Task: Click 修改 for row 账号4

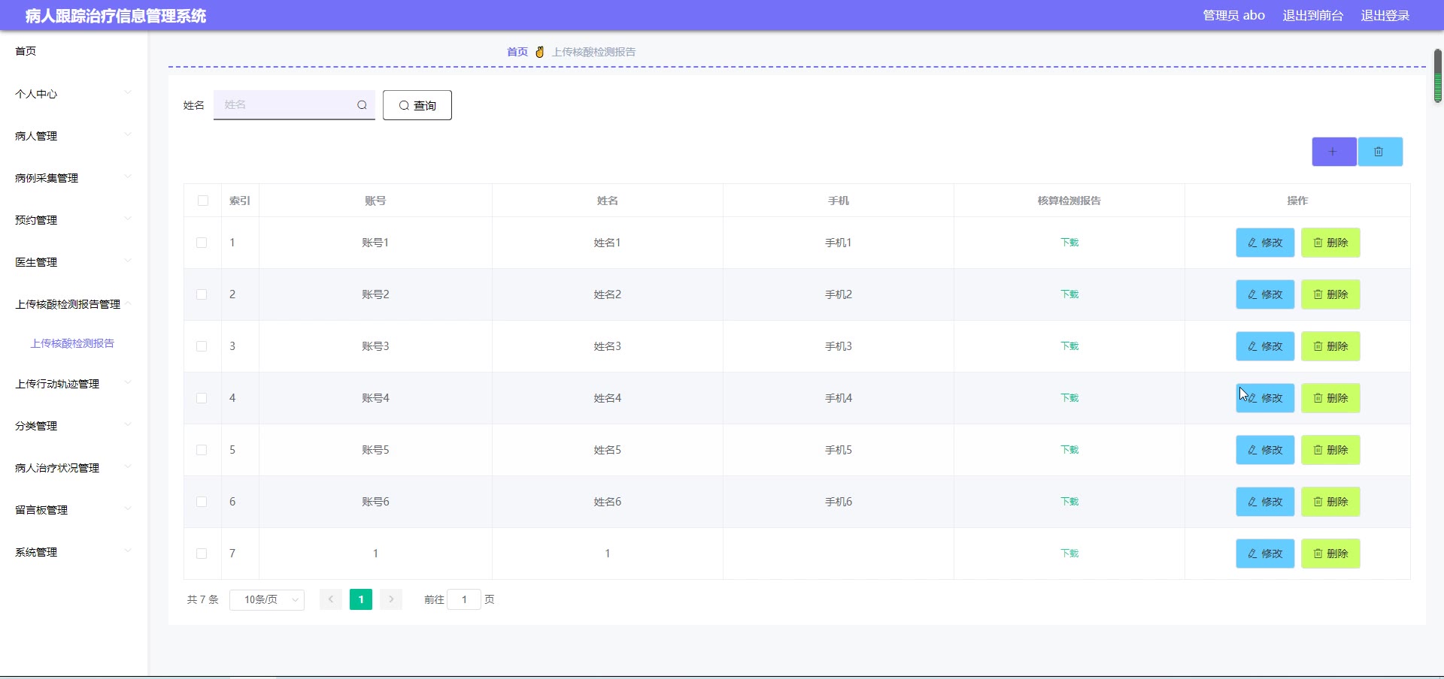Action: [1265, 398]
